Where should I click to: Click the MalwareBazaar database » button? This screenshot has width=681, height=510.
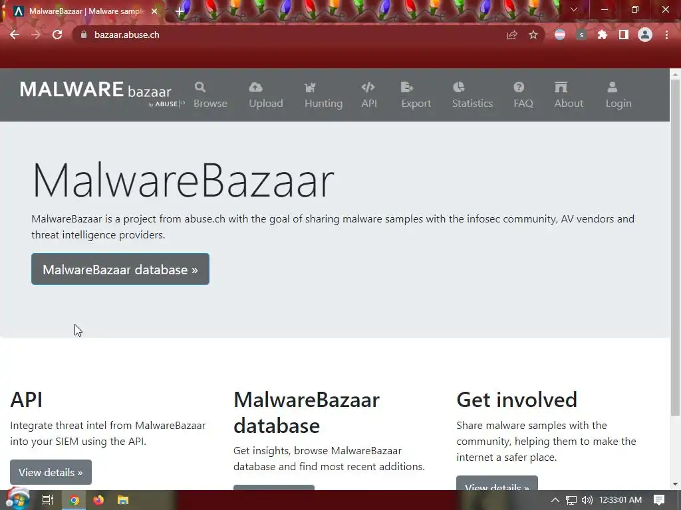[120, 270]
